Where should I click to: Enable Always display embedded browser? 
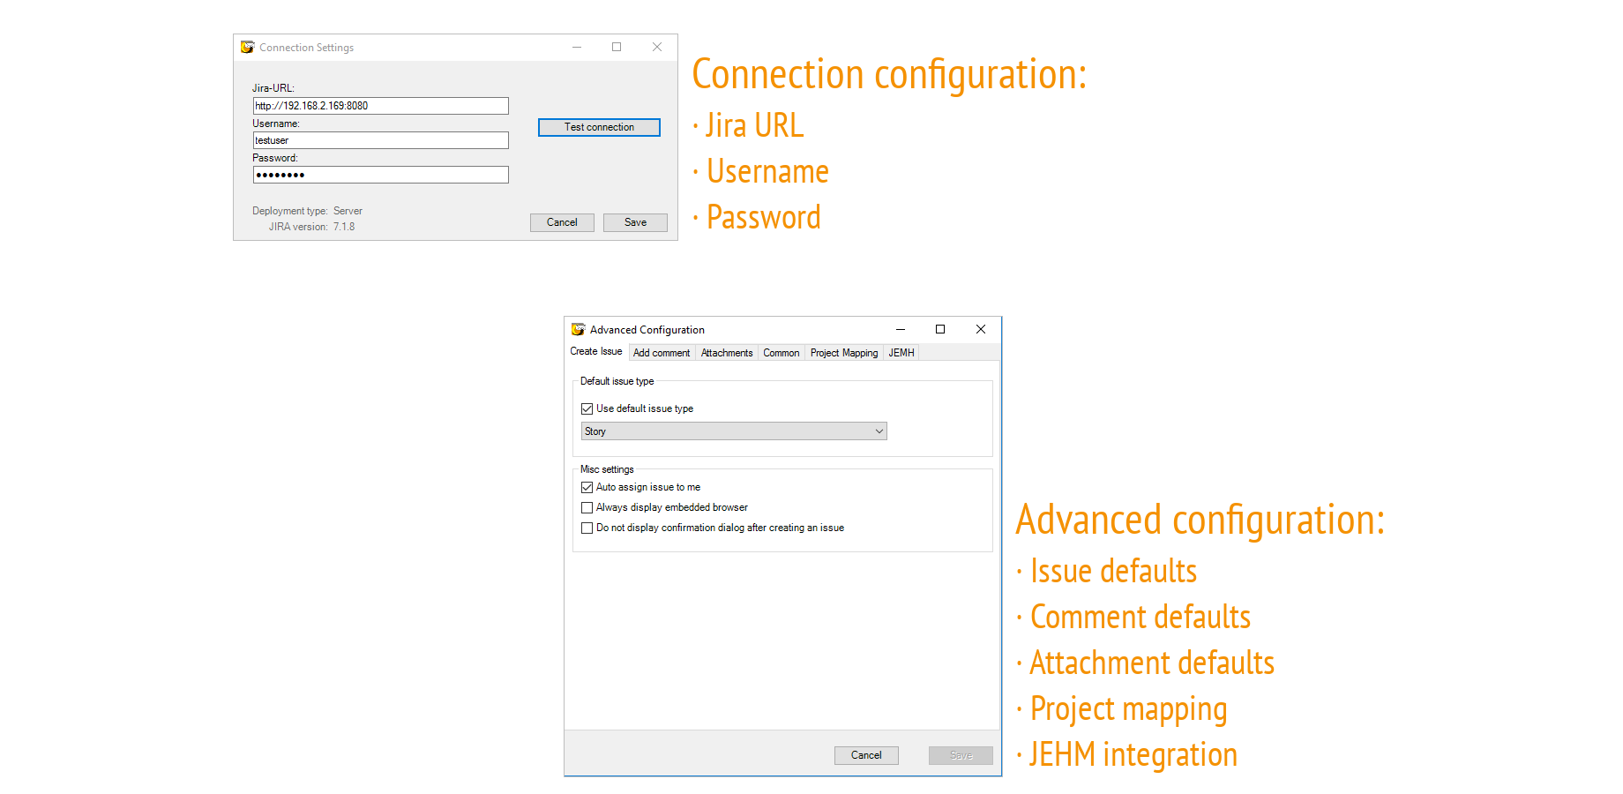coord(587,507)
